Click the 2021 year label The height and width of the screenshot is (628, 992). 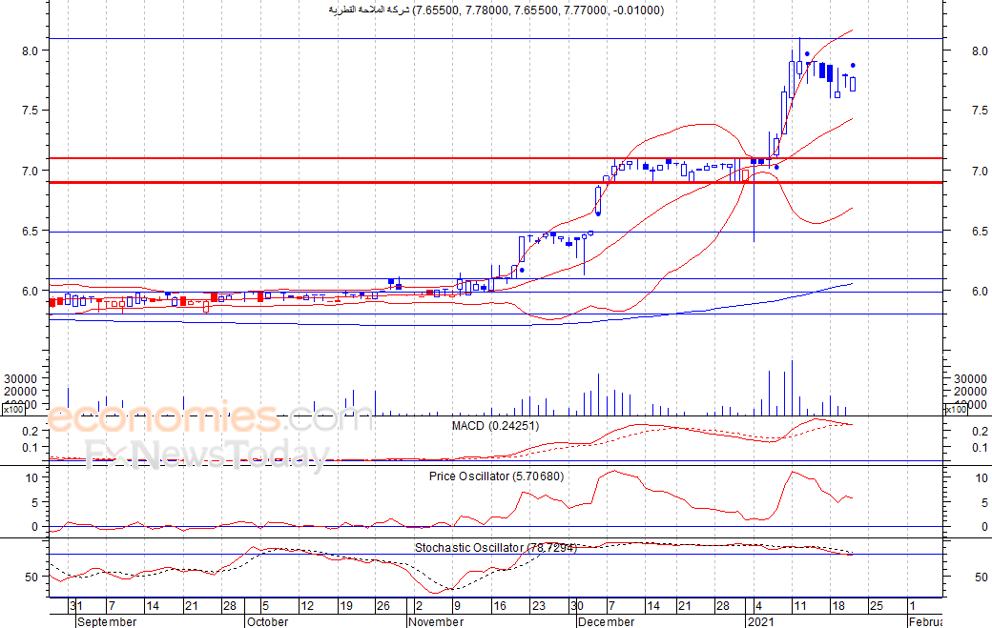760,621
